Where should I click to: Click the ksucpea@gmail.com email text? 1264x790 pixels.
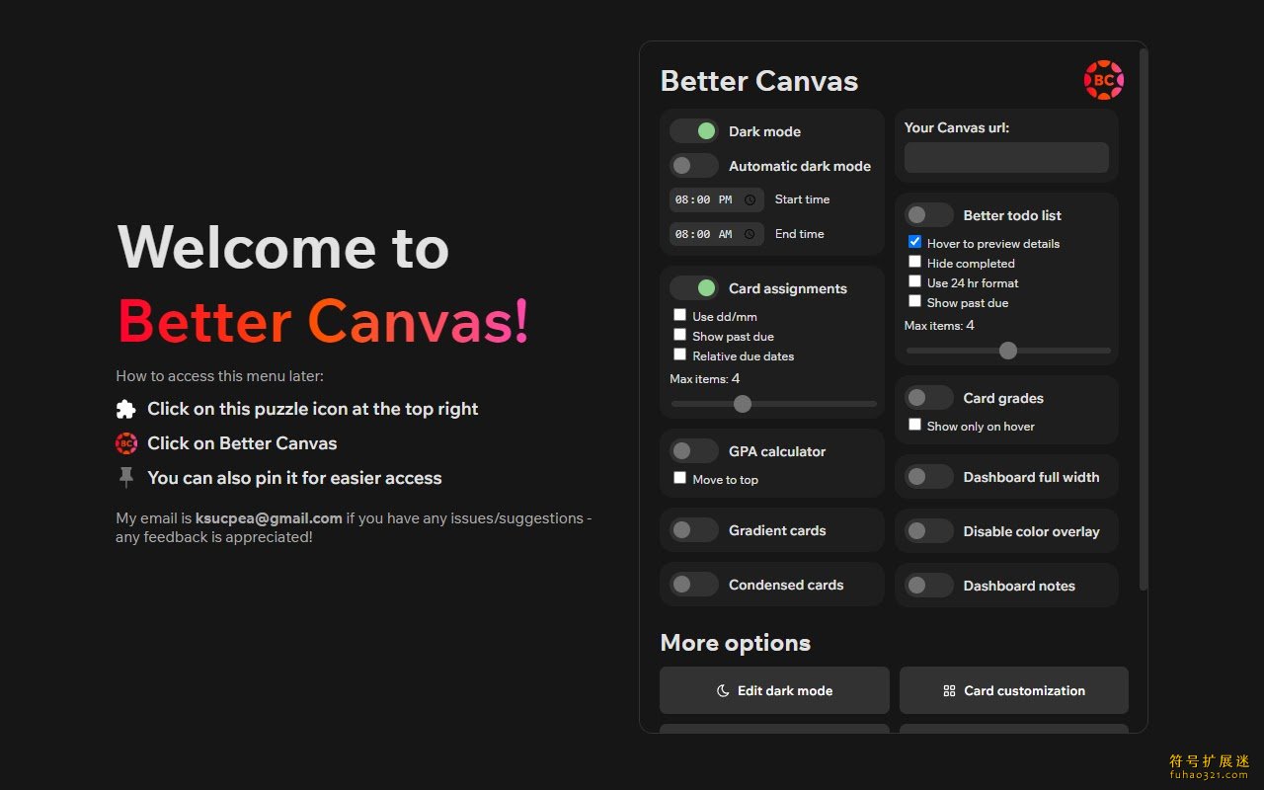click(x=269, y=518)
